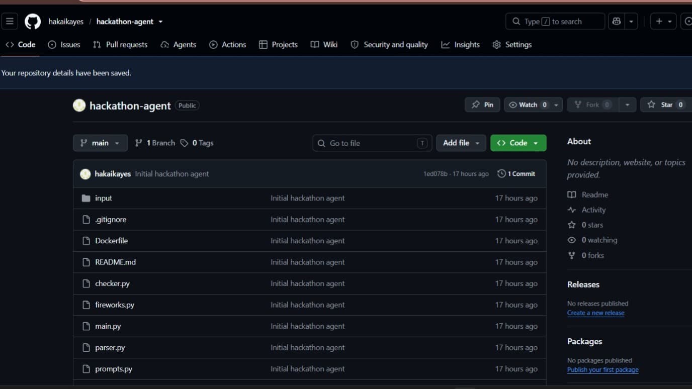Open the Agents tab
Screen dimensions: 692x389
[x=179, y=45]
